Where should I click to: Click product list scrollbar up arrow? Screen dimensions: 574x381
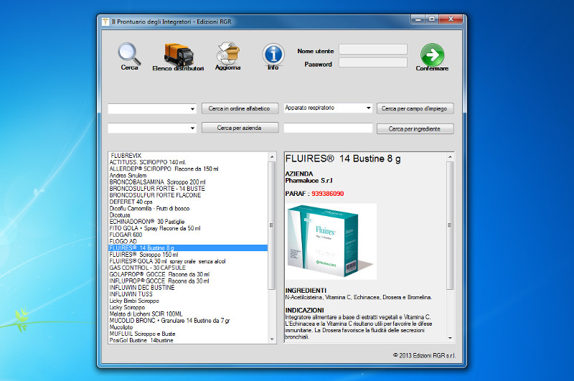[x=272, y=156]
